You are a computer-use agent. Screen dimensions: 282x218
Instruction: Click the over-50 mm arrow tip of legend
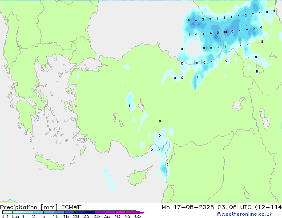pyautogui.click(x=141, y=212)
